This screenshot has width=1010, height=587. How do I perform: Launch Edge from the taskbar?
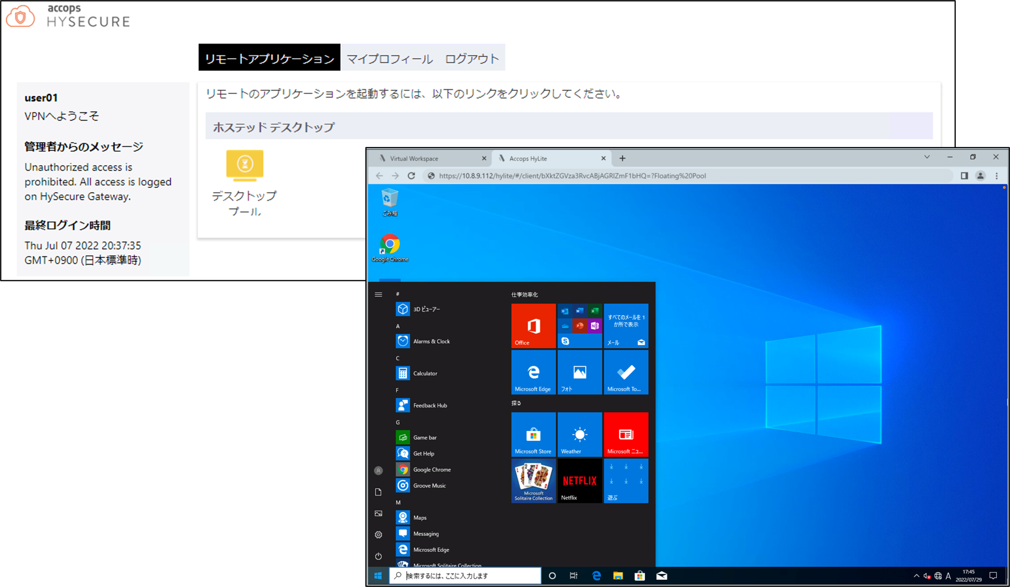pyautogui.click(x=596, y=576)
